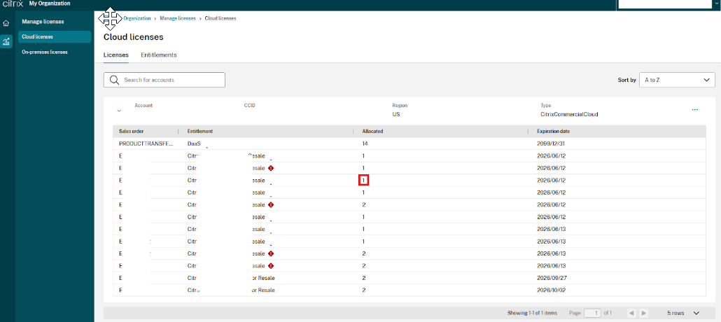Click the page number input box
721x322 pixels.
[x=592, y=313]
